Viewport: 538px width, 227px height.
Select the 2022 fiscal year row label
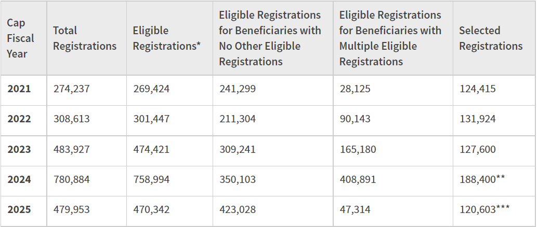(x=19, y=119)
